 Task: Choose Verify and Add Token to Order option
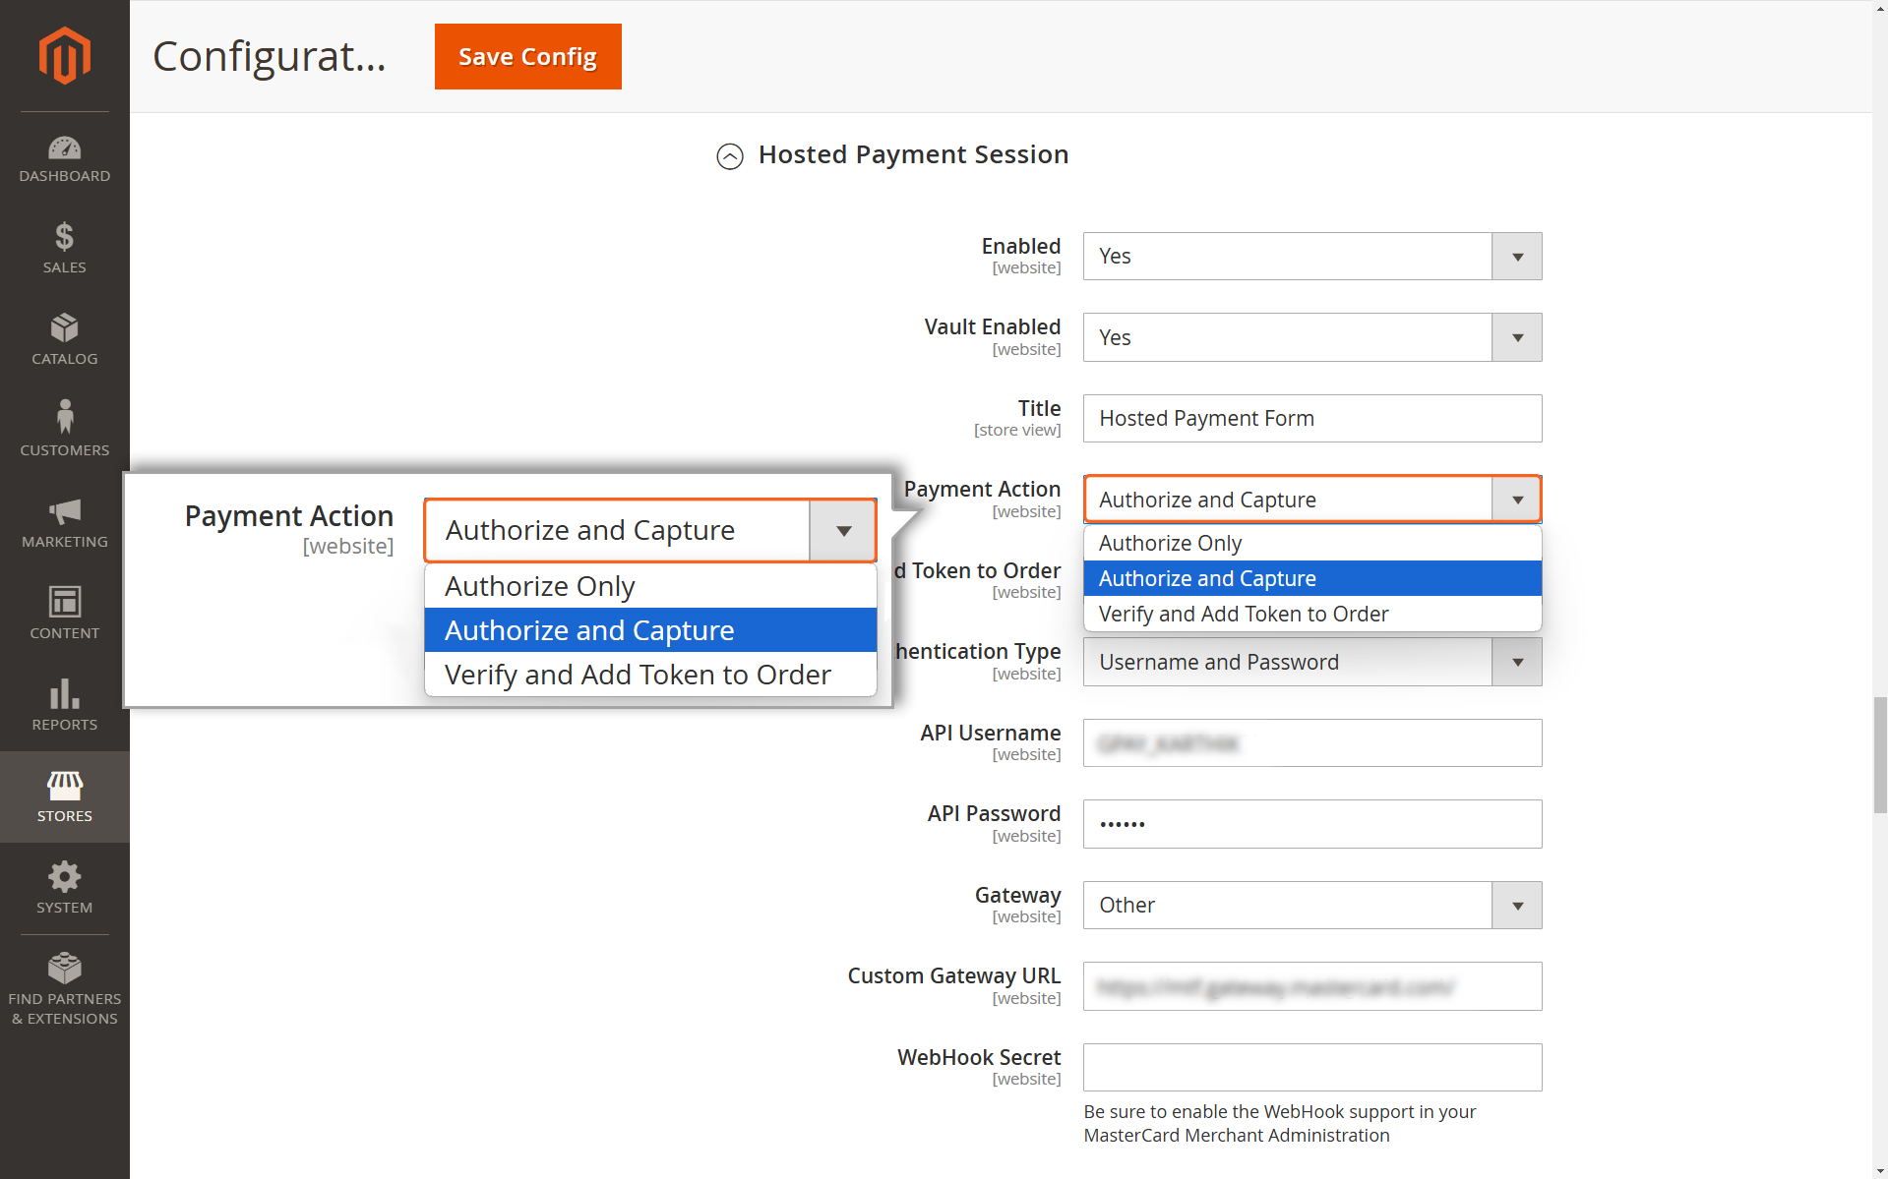coord(1311,614)
